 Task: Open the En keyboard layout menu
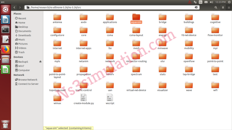(201, 2)
